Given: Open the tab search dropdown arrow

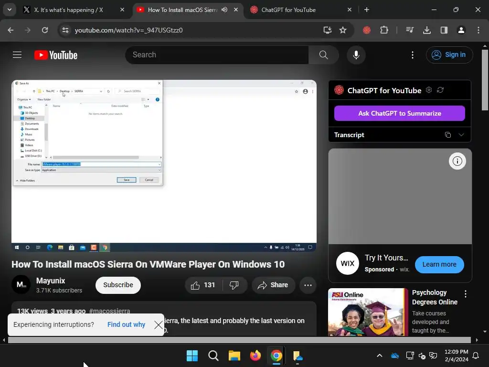Looking at the screenshot, I should [10, 10].
